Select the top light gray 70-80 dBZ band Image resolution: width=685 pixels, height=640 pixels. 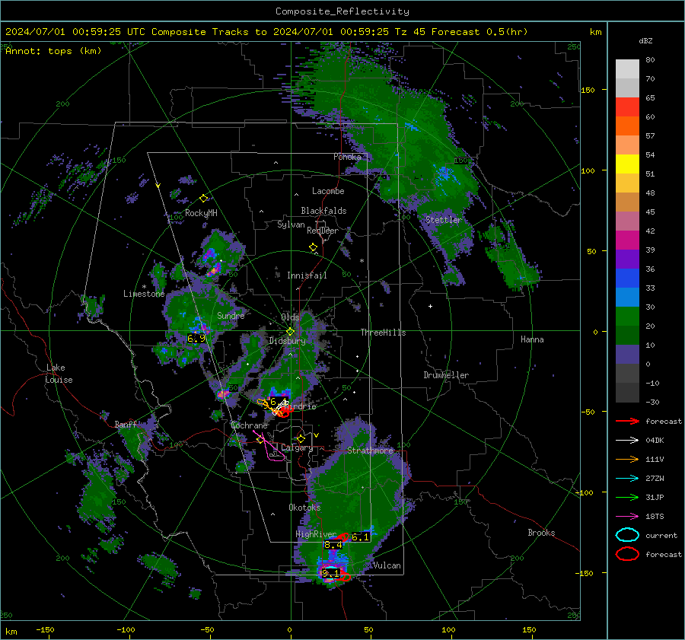coord(627,69)
